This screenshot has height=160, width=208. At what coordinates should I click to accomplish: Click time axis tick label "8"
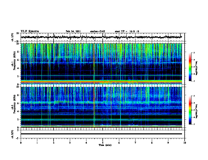[x=152, y=143]
